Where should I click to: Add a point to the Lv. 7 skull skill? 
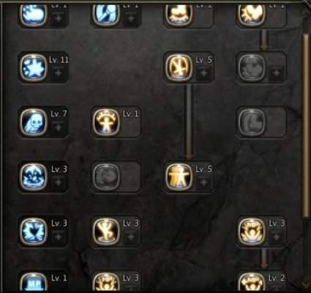(58, 127)
